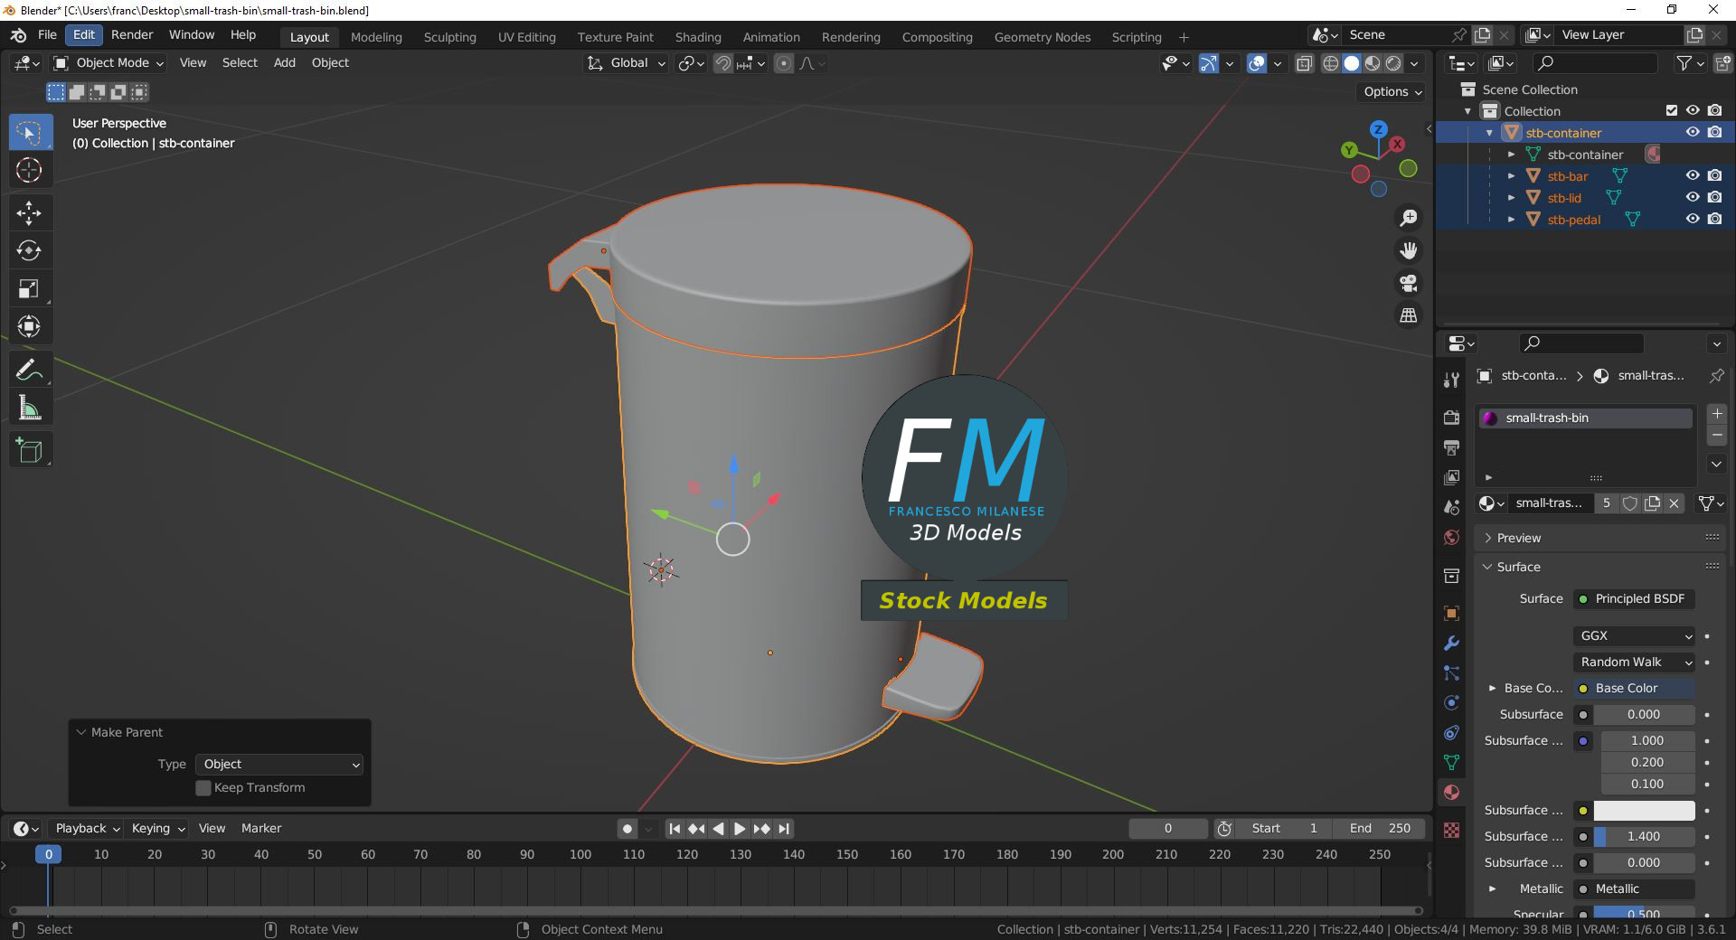Select the Scale tool
Screen dimensions: 1736x940
point(29,288)
